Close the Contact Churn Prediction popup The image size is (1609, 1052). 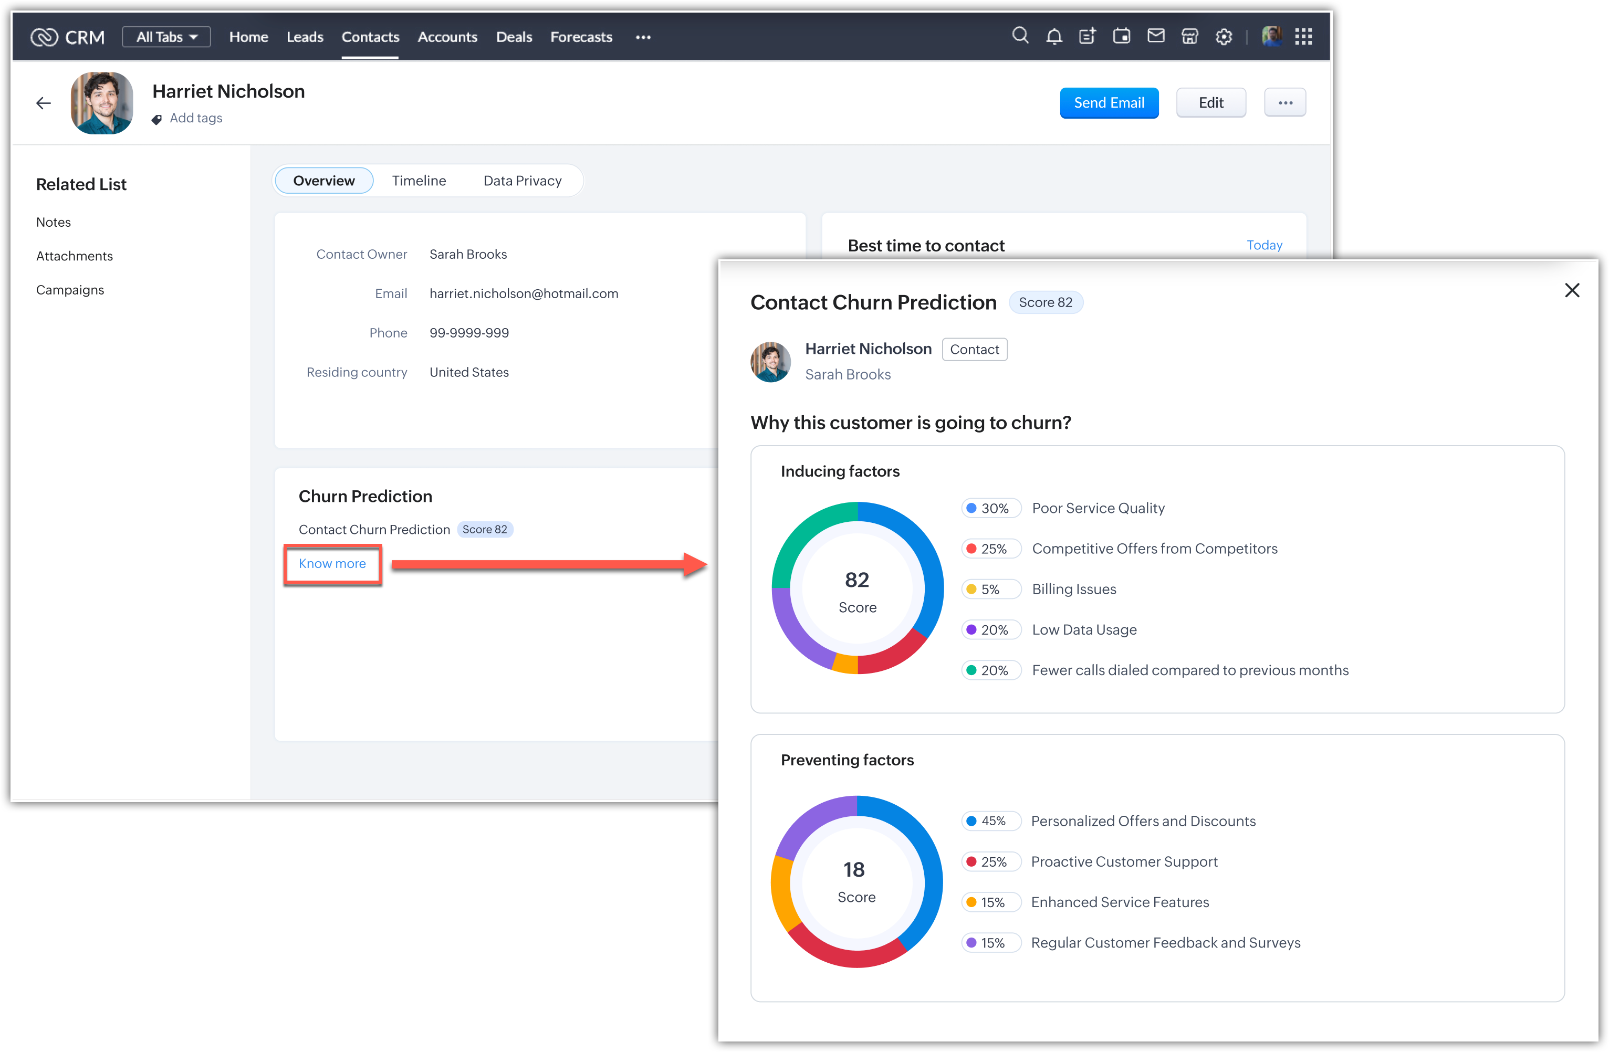(x=1572, y=290)
